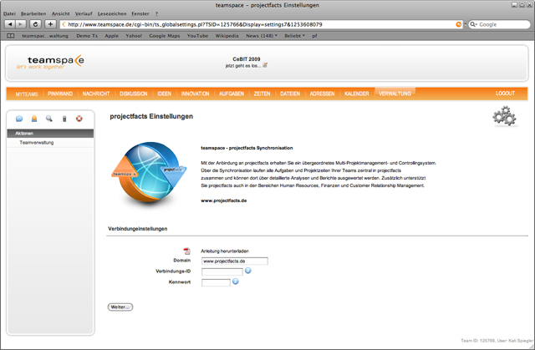
Task: Switch to the MYTEAMS tab
Action: point(27,94)
